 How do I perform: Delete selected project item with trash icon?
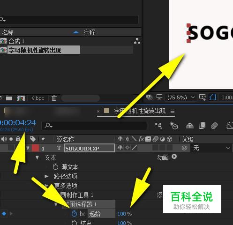click(x=54, y=98)
